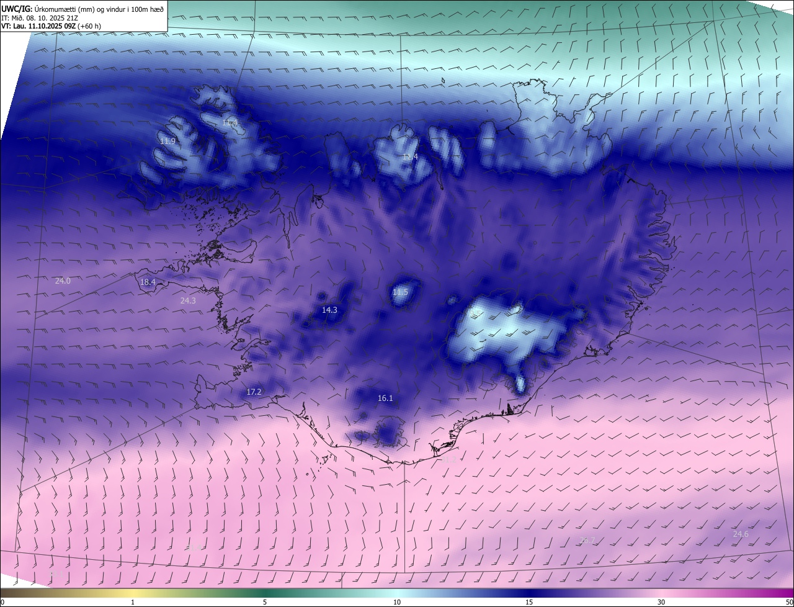Click the '15' tick label on the color scale
Image resolution: width=794 pixels, height=607 pixels.
pyautogui.click(x=529, y=602)
